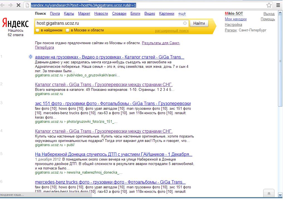Open the Блоги tab
Screen dimensions: 285x205
[136, 13]
